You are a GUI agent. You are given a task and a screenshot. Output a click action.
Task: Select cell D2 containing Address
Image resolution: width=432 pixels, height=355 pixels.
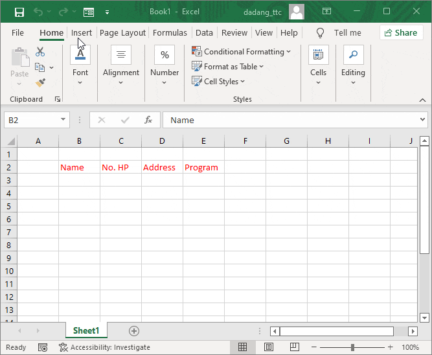click(x=162, y=167)
